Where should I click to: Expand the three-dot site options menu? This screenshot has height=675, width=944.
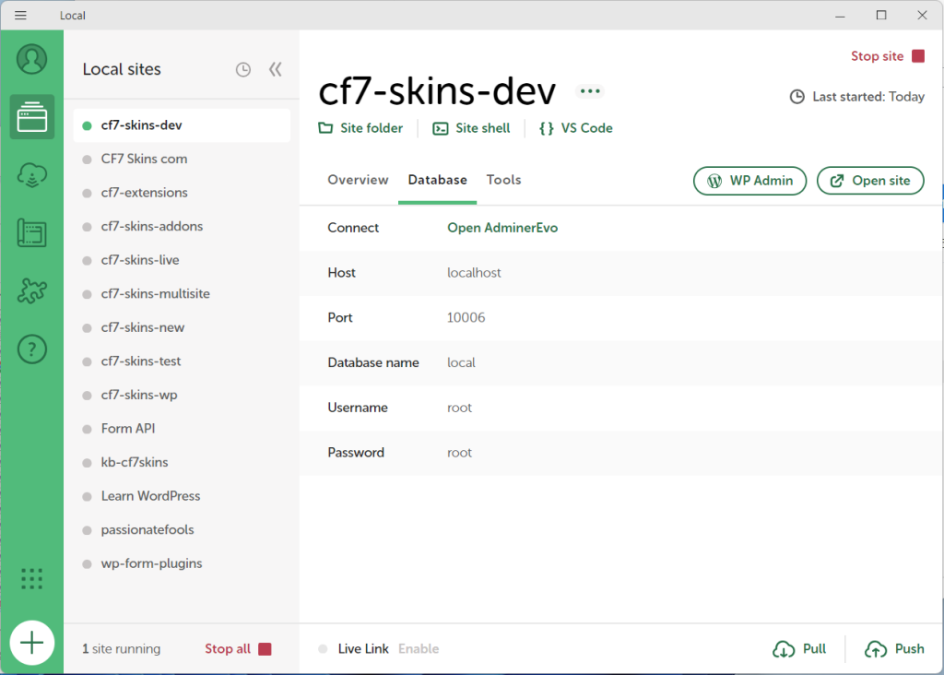point(590,91)
